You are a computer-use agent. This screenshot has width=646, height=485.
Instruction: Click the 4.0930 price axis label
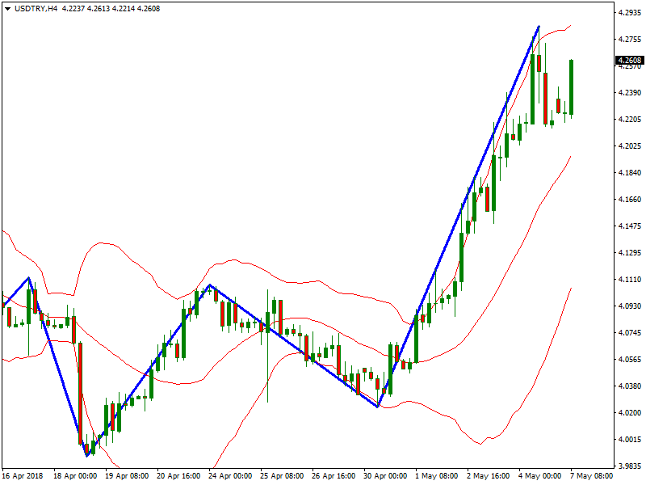pos(629,306)
